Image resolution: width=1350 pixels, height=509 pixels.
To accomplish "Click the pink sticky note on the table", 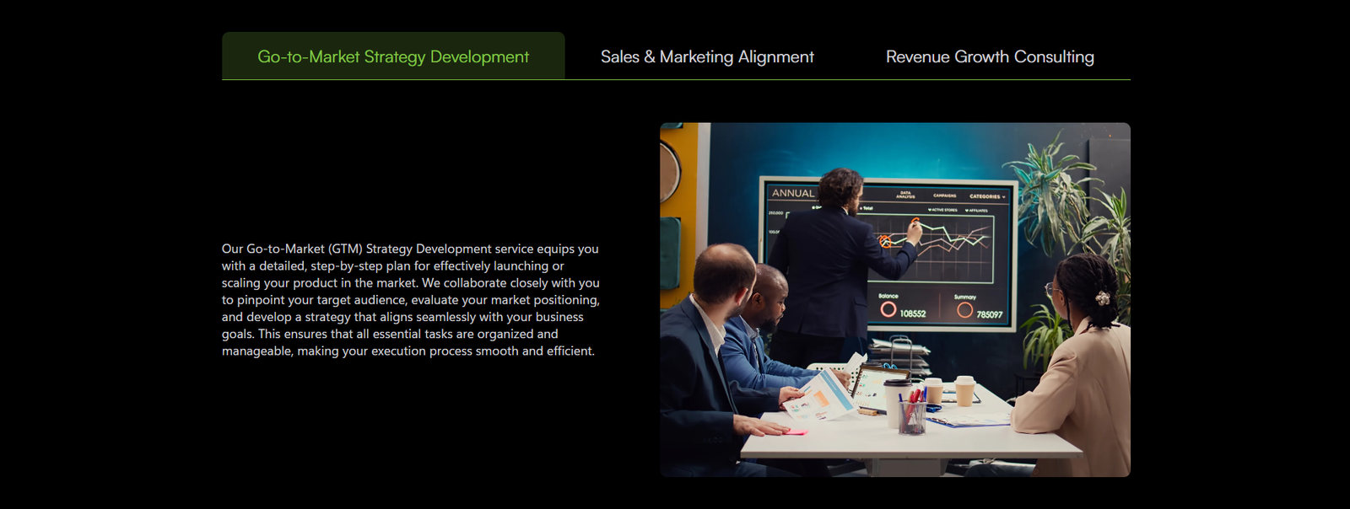I will tap(795, 431).
